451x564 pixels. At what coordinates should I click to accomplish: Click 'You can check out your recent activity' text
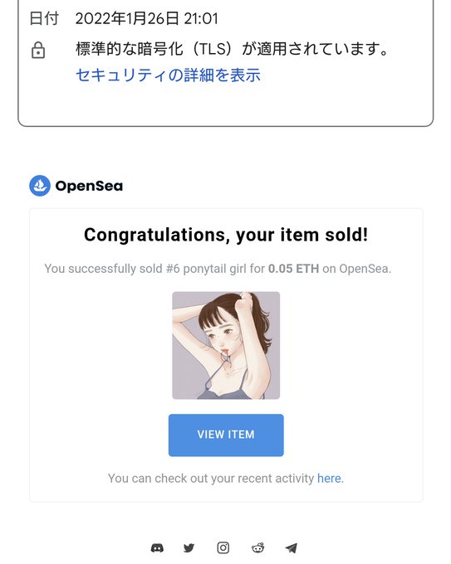coord(211,479)
